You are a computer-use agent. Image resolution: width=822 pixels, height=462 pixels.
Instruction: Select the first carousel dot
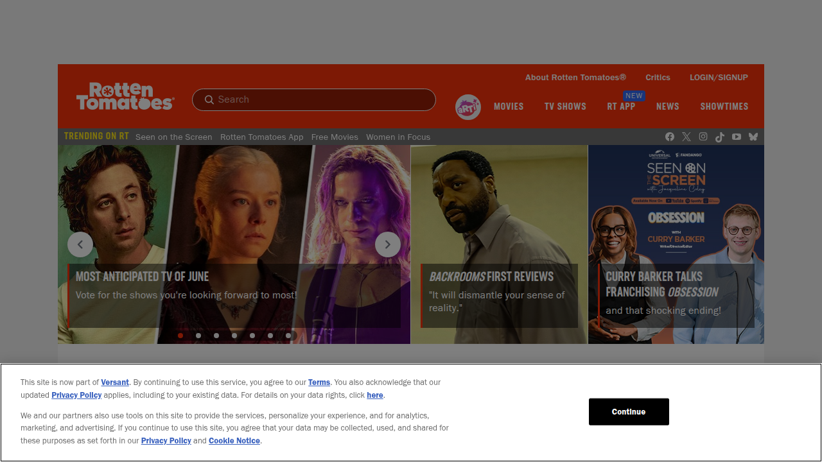[x=180, y=336]
